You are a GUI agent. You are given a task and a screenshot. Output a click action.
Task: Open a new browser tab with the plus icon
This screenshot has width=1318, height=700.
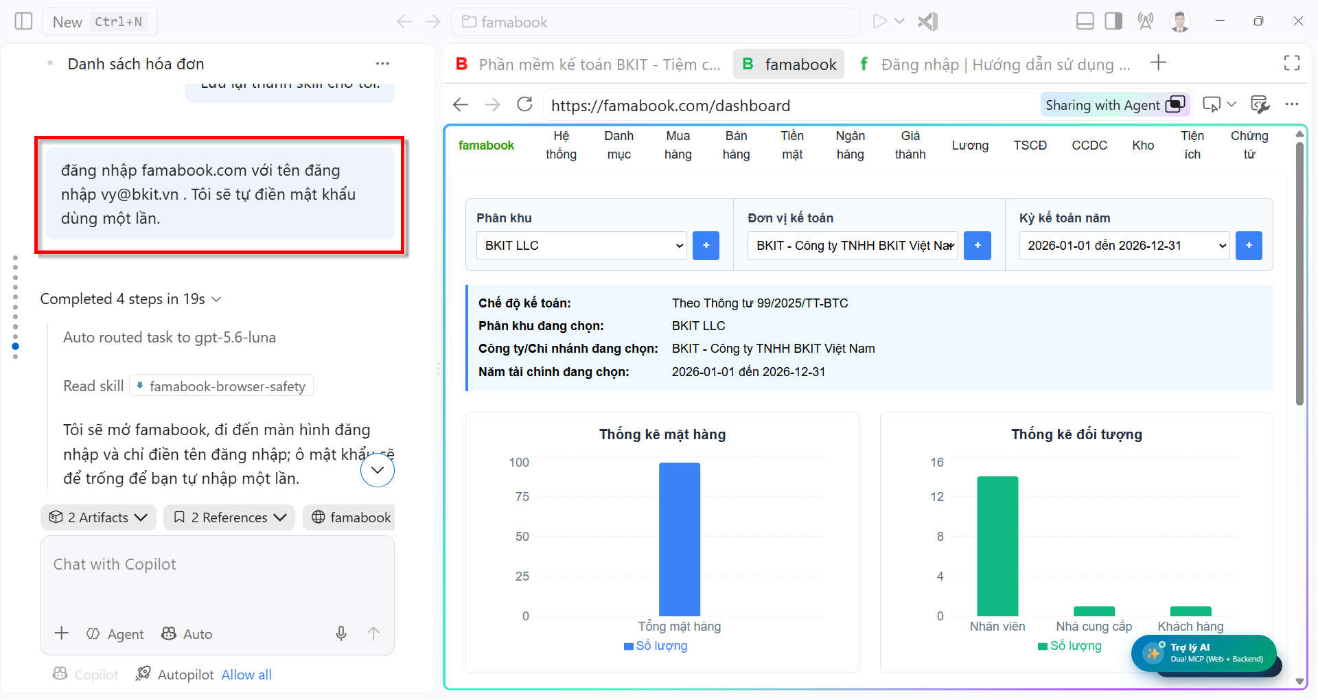pyautogui.click(x=1159, y=63)
